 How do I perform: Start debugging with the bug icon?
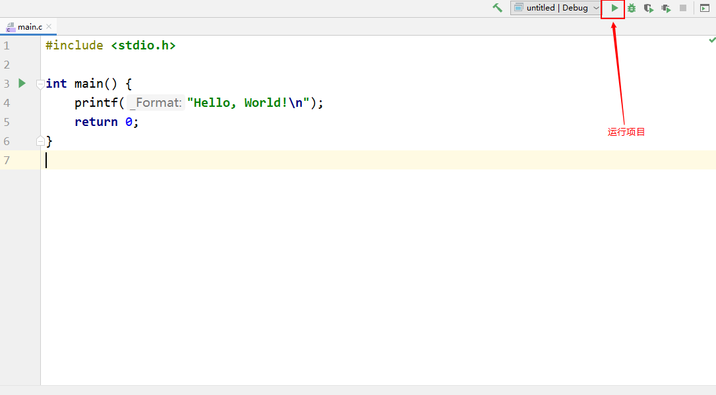coord(632,8)
